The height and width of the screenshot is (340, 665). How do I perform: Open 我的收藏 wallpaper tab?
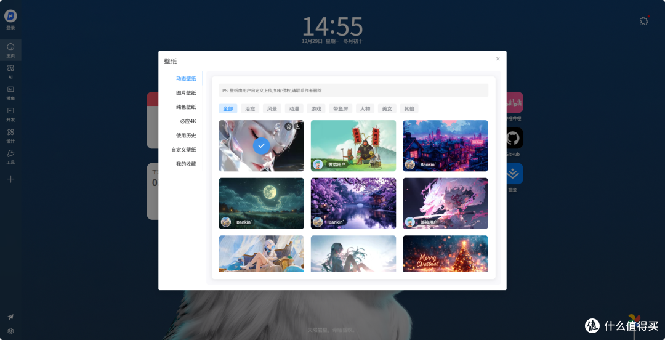[x=186, y=164]
